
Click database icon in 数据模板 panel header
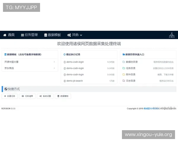[5, 54]
